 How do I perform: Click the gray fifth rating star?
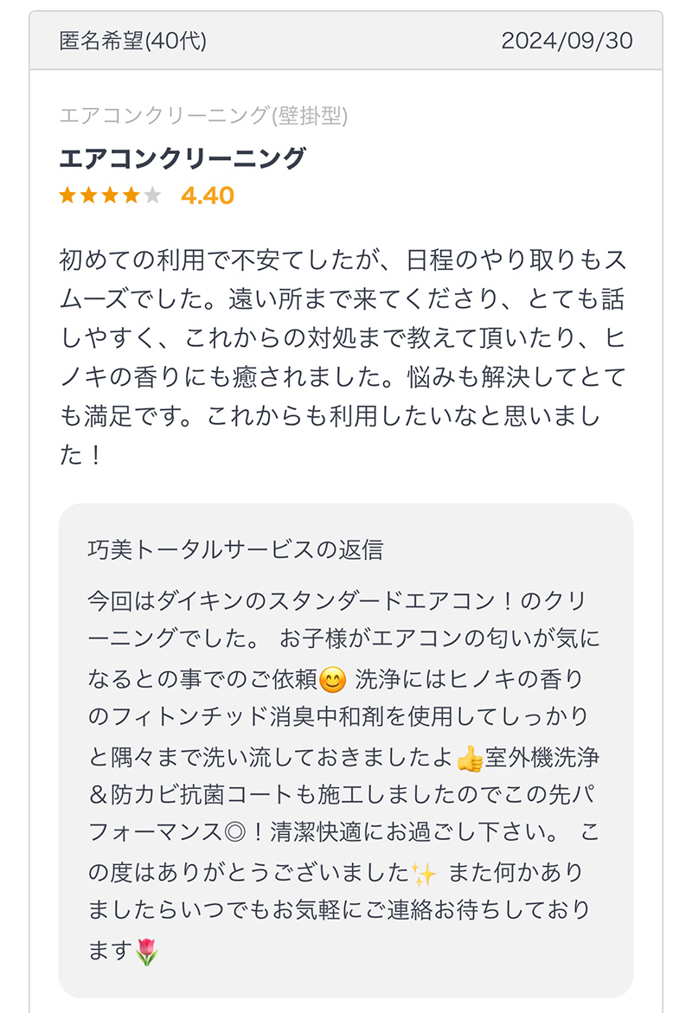tap(152, 196)
